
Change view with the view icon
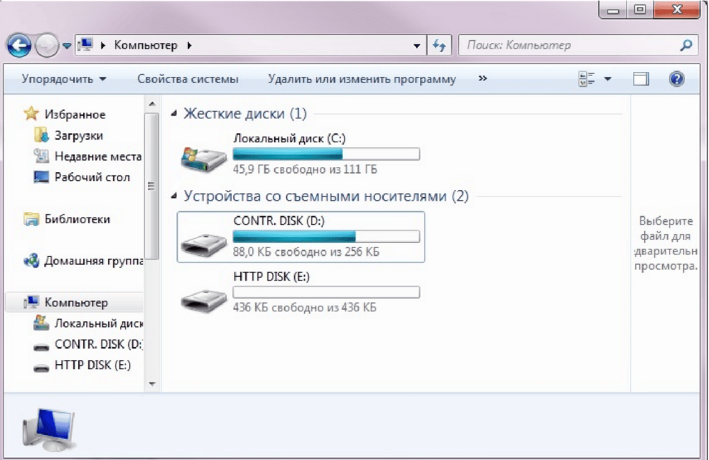(587, 79)
